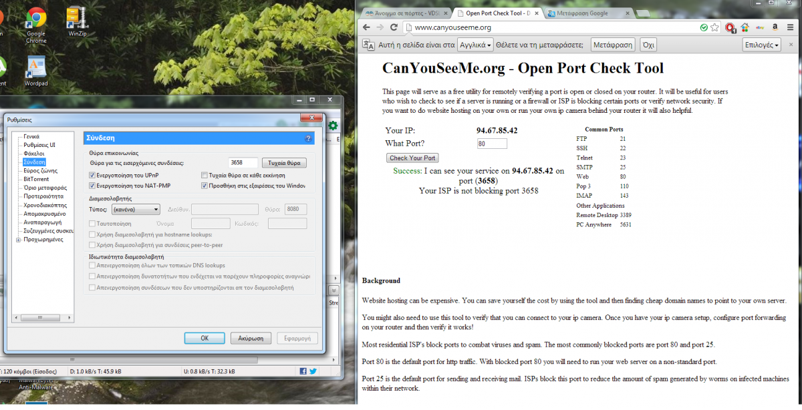Close the Open Port Check Tool tab

536,13
